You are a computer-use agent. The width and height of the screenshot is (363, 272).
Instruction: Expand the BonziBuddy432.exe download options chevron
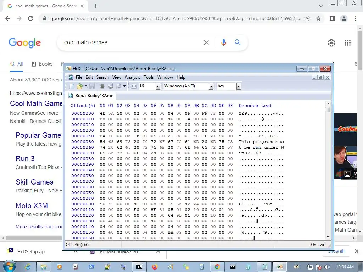(158, 251)
